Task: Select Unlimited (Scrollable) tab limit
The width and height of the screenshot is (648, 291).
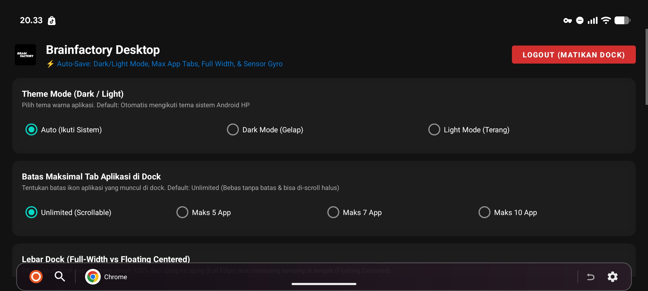Action: pyautogui.click(x=68, y=212)
